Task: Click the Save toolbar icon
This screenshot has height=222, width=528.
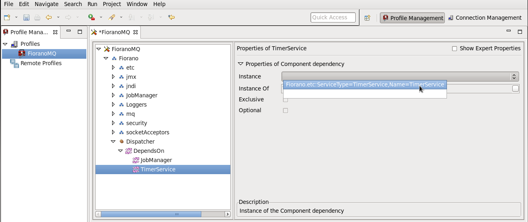Action: 26,17
